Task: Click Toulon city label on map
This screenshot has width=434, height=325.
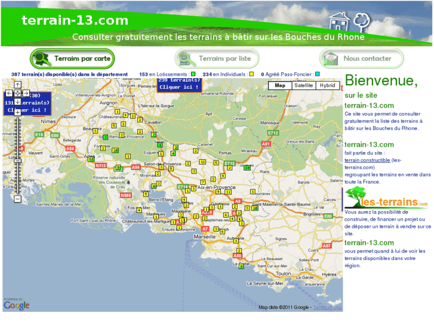Action: (283, 274)
